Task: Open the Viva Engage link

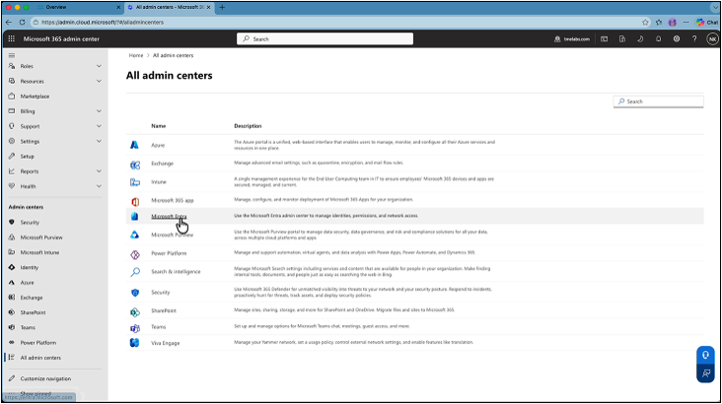Action: 166,343
